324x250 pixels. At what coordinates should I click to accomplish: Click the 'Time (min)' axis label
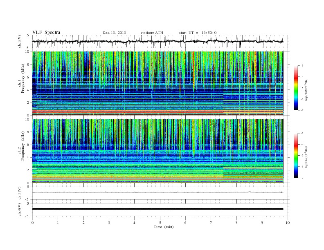pyautogui.click(x=164, y=227)
